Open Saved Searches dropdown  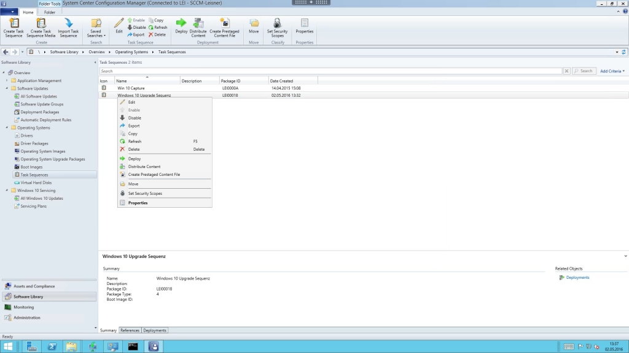tap(96, 28)
